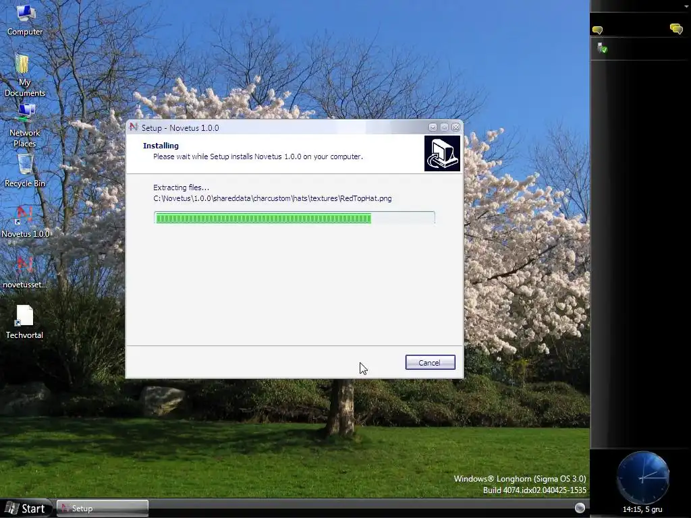Click the installation progress bar
The image size is (691, 518).
294,218
